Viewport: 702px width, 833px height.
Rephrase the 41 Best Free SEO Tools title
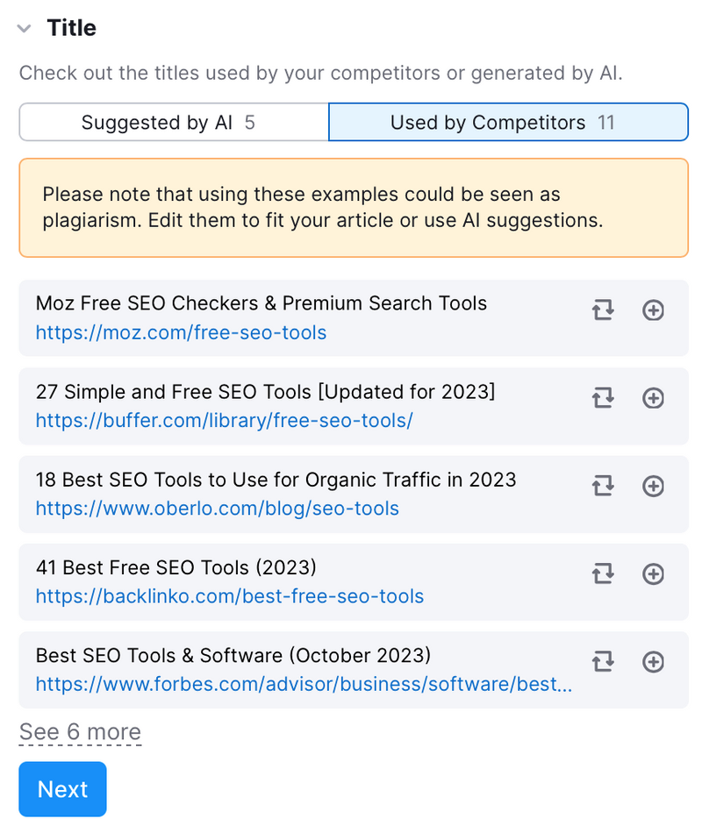(603, 573)
